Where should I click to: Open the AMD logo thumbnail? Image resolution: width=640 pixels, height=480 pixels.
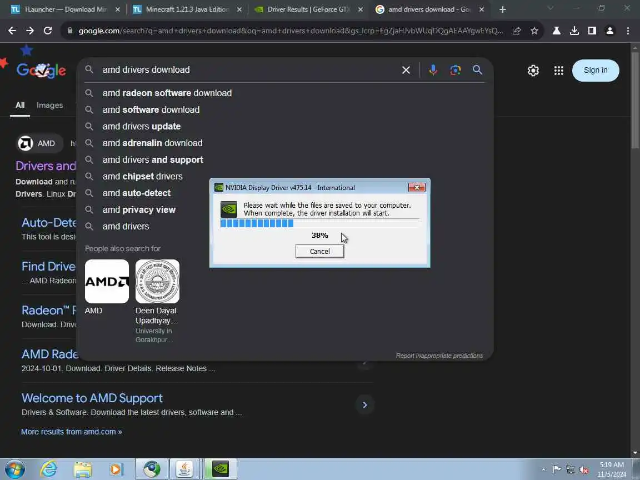(107, 281)
